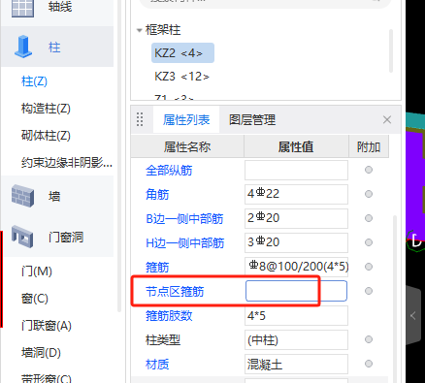
Task: Expand the 柱 category section
Action: (x=57, y=47)
